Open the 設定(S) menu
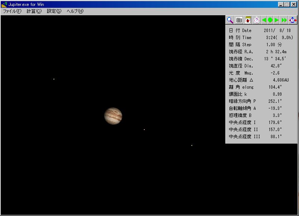 pyautogui.click(x=54, y=11)
